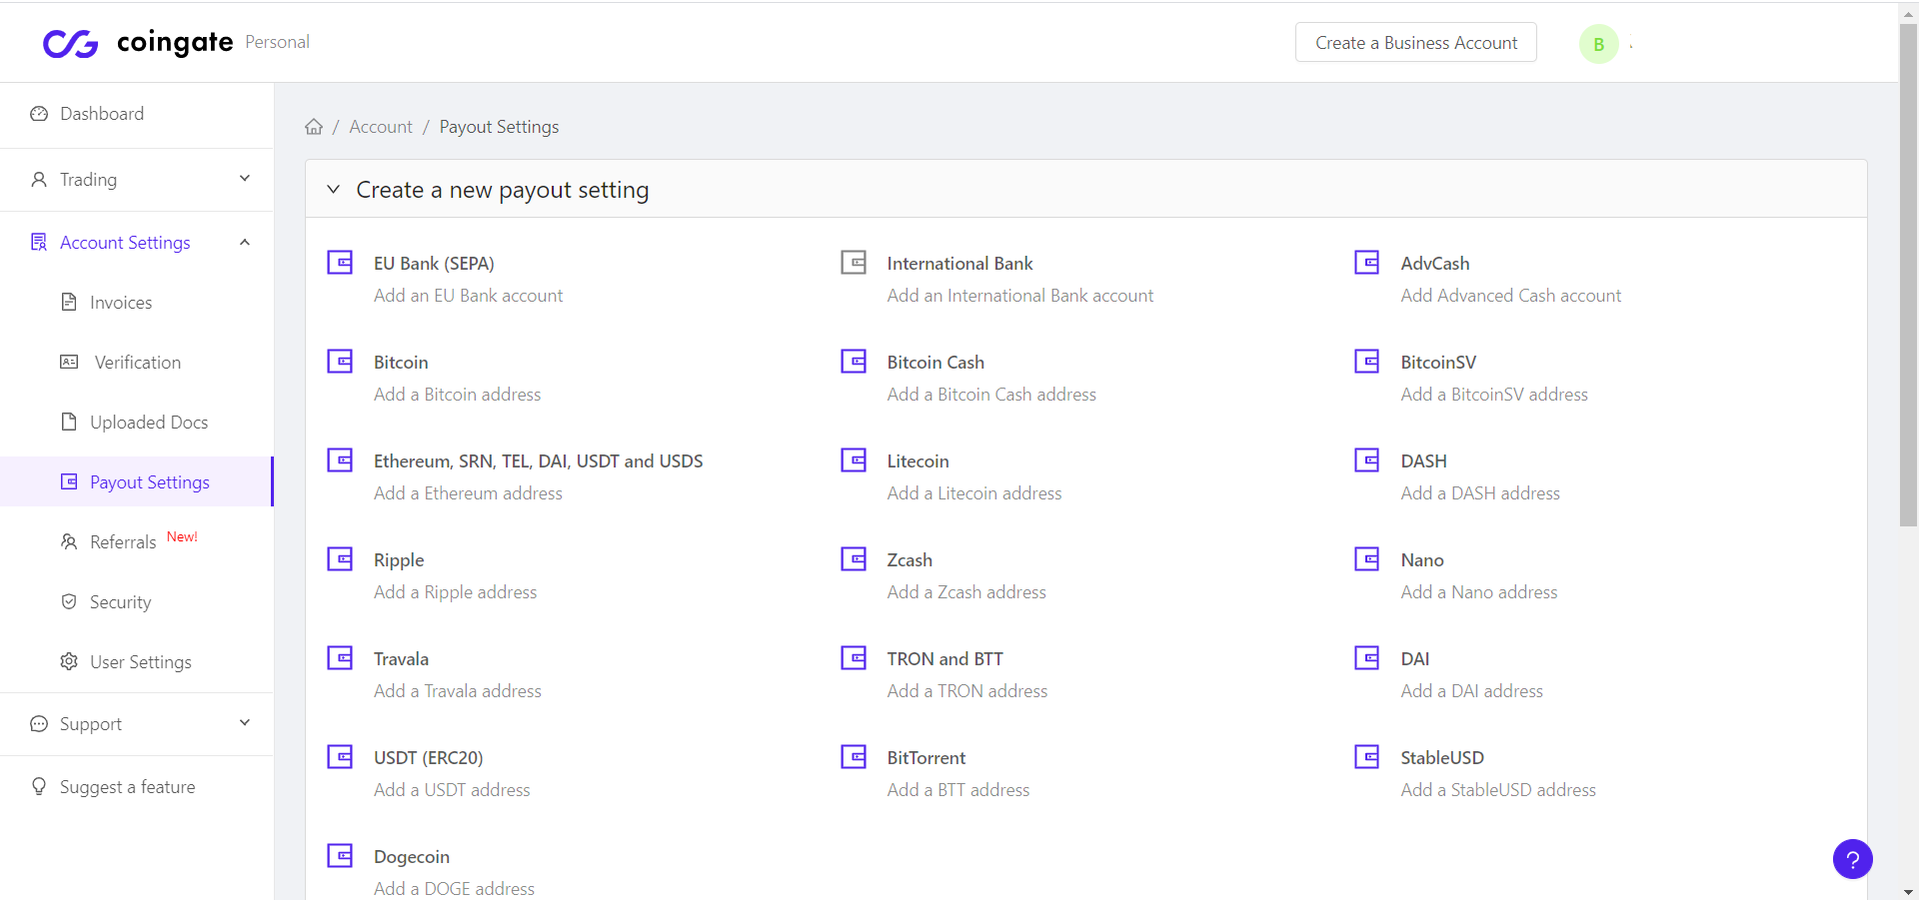Collapse the Create a new payout setting panel
Viewport: 1919px width, 900px height.
[x=334, y=190]
